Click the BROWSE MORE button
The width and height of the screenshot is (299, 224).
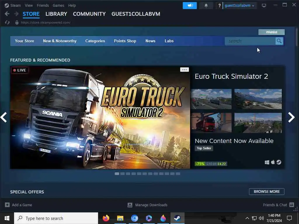(x=267, y=191)
